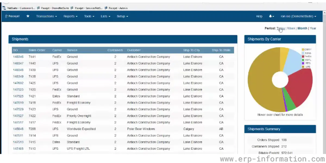Expand the Tools dropdown menu
Image resolution: width=326 pixels, height=163 pixels.
(89, 16)
